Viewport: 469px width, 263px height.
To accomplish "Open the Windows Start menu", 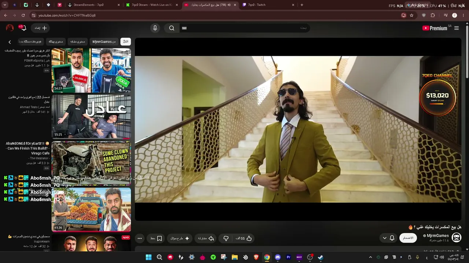I will pyautogui.click(x=148, y=257).
